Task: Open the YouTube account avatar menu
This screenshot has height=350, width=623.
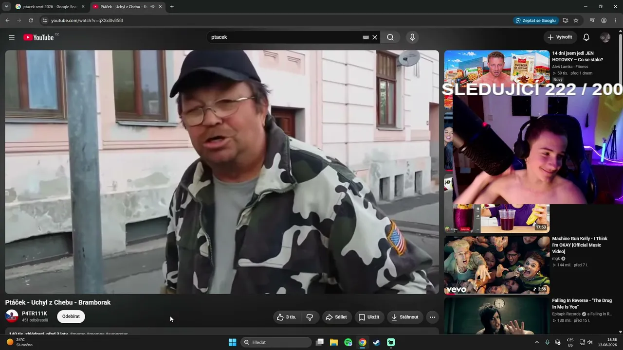Action: [605, 37]
